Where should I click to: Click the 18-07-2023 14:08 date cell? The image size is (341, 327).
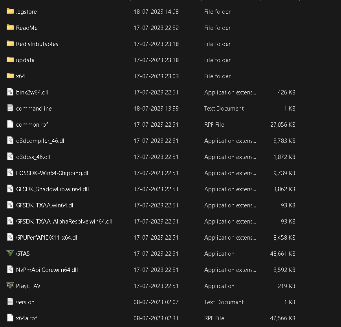point(156,12)
